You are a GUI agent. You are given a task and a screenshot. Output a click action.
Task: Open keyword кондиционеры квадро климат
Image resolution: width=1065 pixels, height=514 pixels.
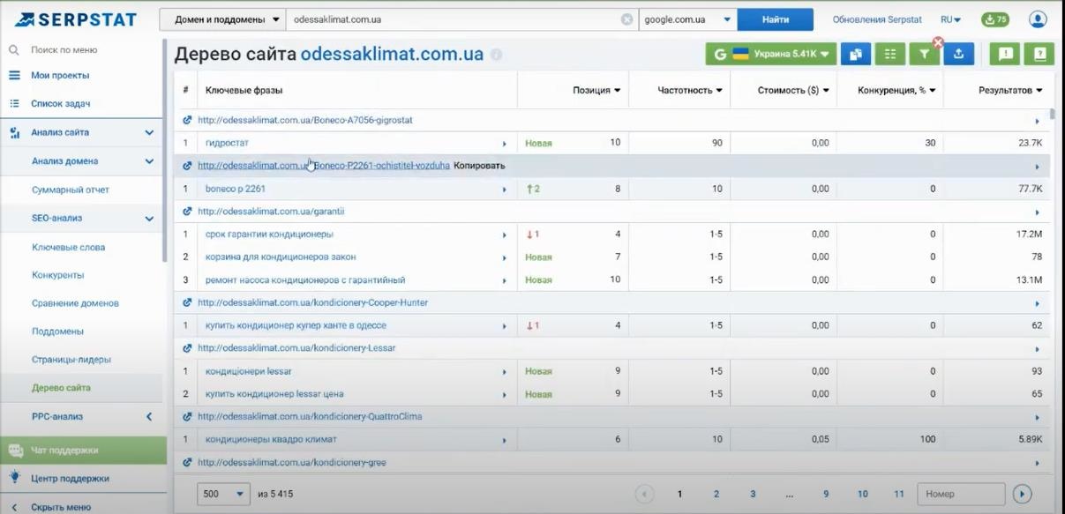271,439
